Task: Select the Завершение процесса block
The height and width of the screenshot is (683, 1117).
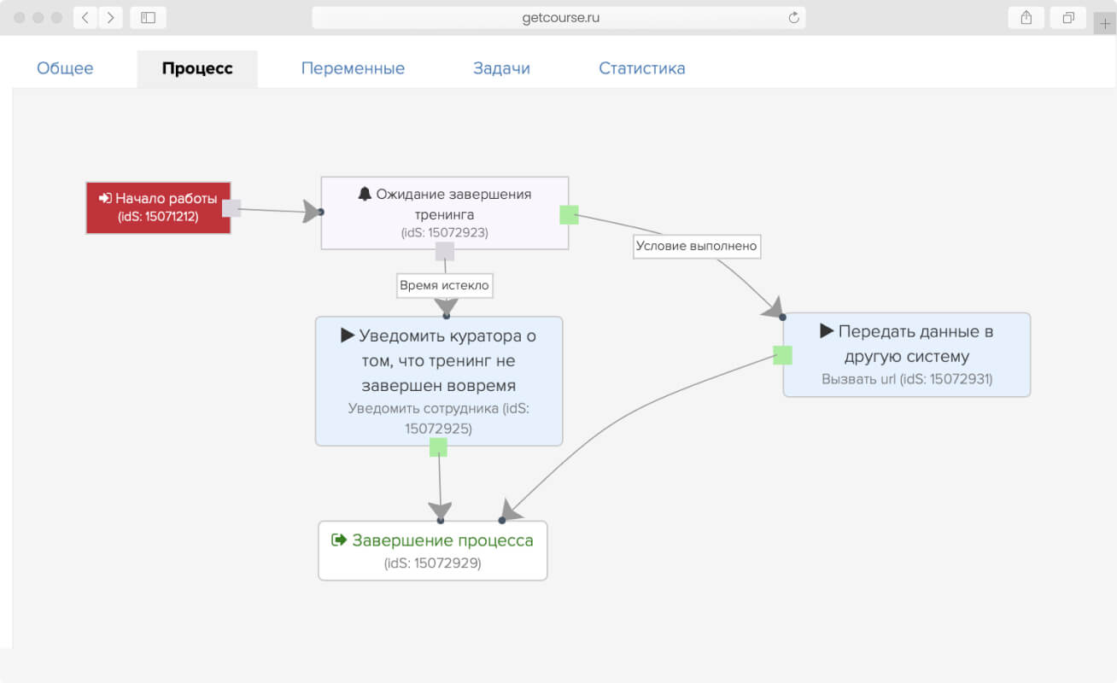Action: [433, 551]
